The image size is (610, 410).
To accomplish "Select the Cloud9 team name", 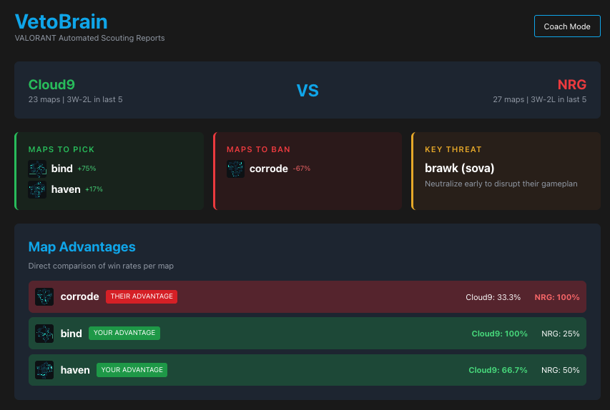I will (51, 84).
